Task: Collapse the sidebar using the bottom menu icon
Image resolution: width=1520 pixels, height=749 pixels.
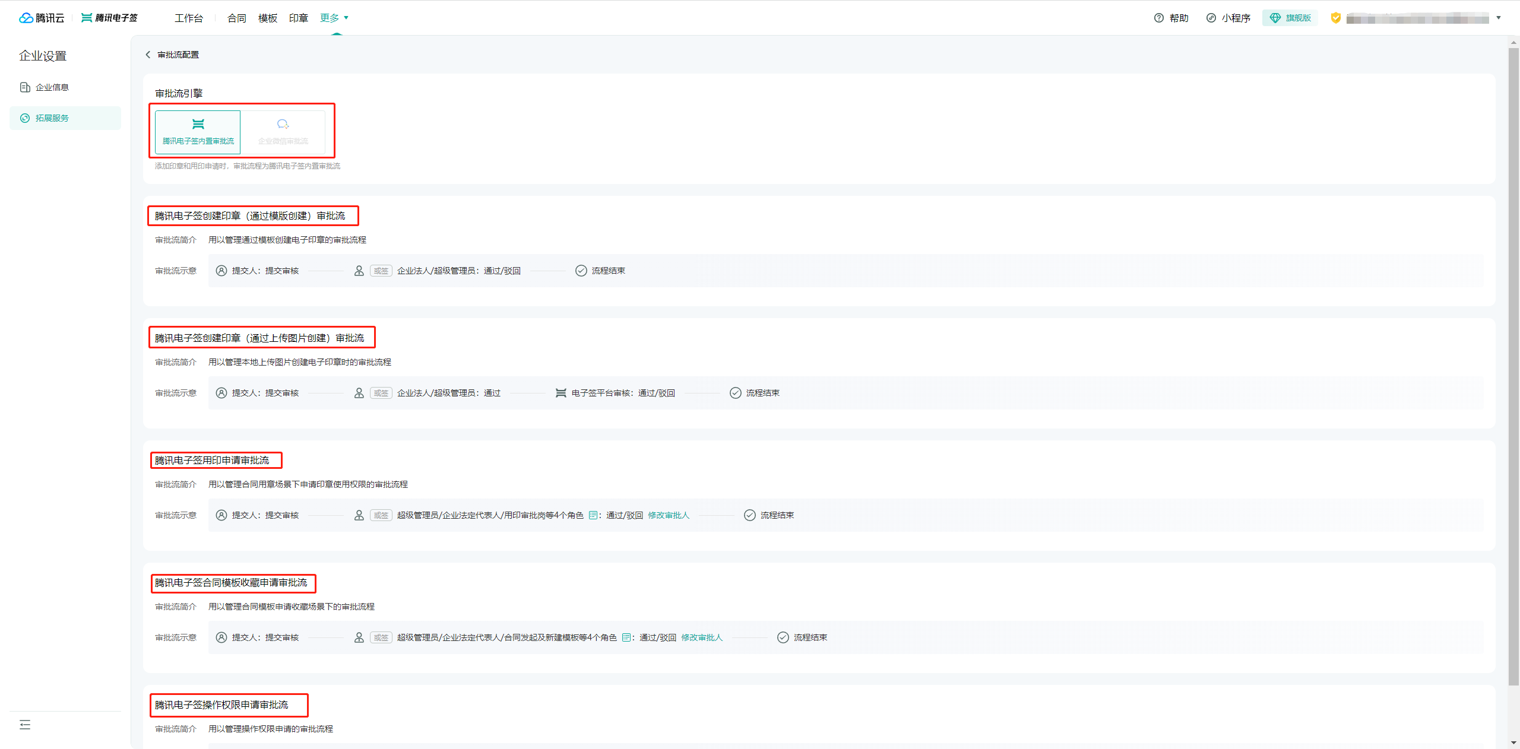Action: (25, 725)
